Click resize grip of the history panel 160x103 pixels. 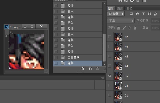click(x=105, y=69)
